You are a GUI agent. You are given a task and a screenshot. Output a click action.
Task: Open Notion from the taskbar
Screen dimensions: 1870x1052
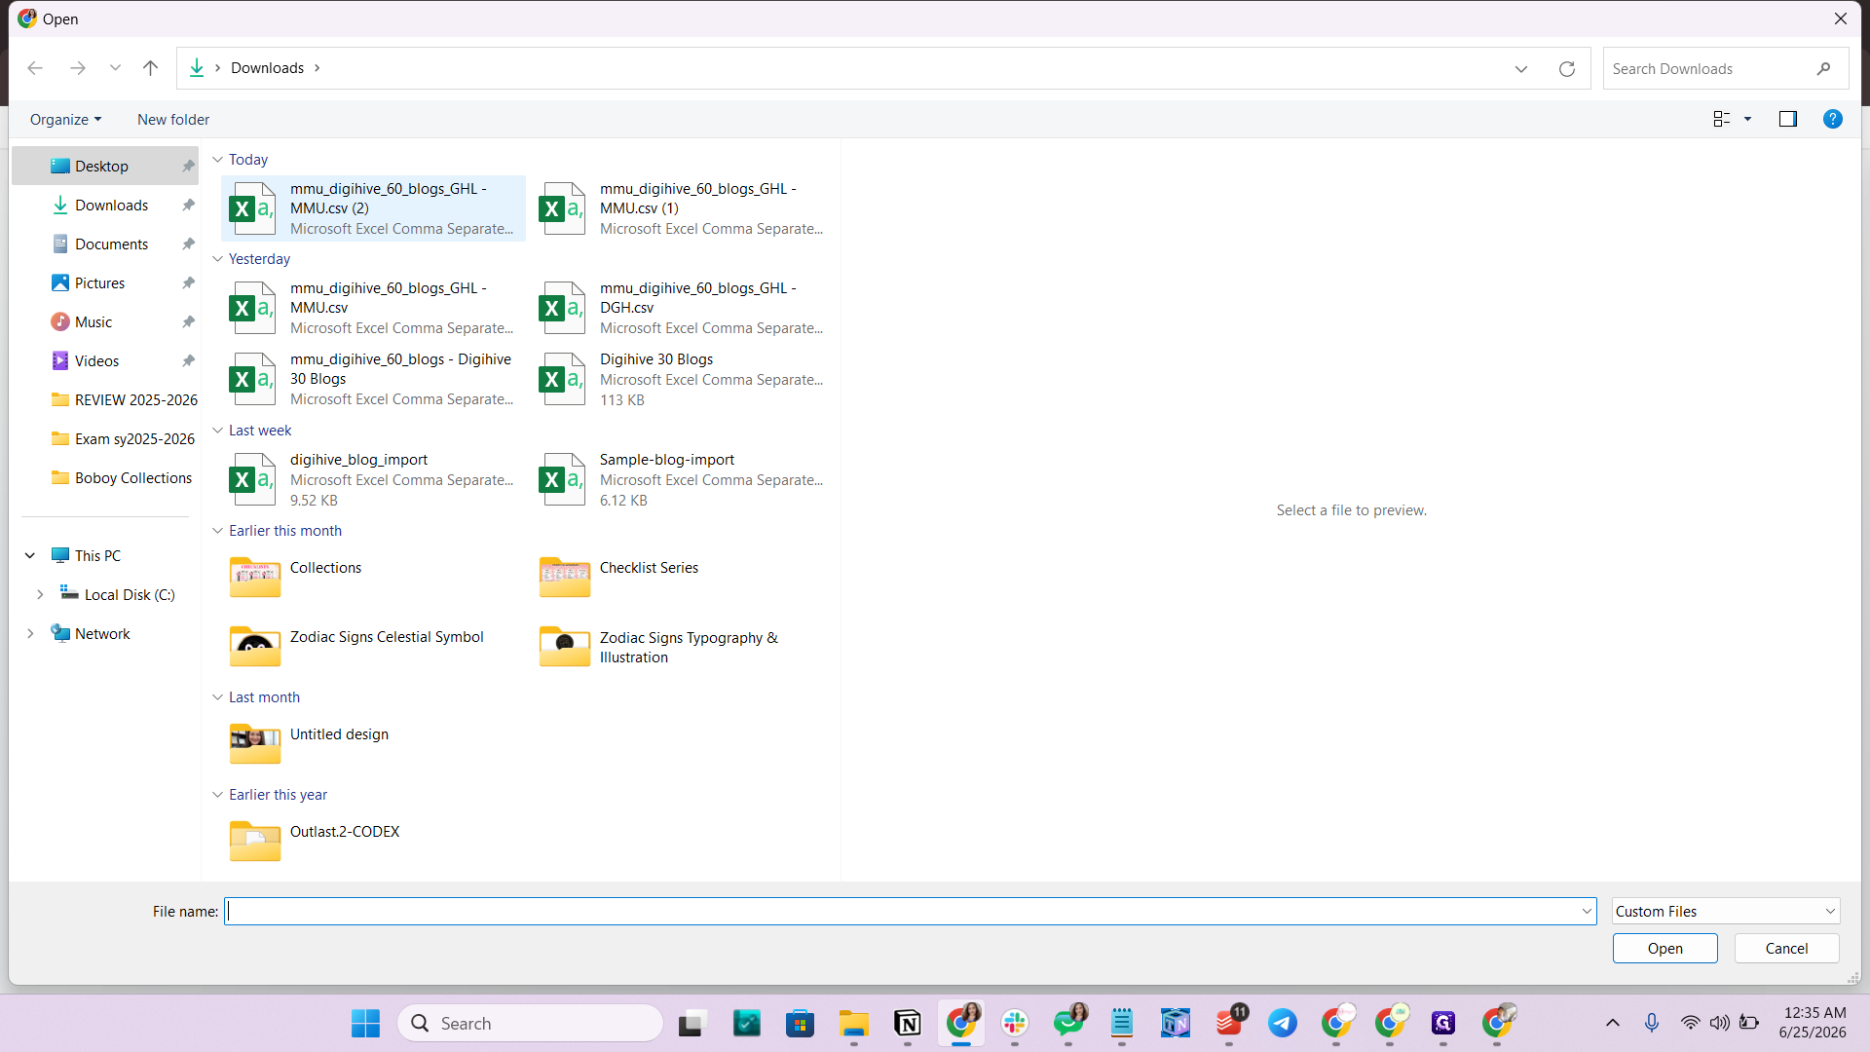[907, 1023]
